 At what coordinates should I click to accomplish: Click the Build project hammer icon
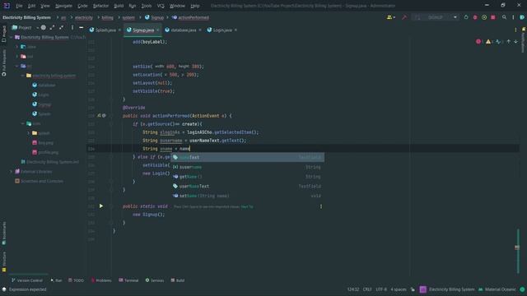(404, 17)
